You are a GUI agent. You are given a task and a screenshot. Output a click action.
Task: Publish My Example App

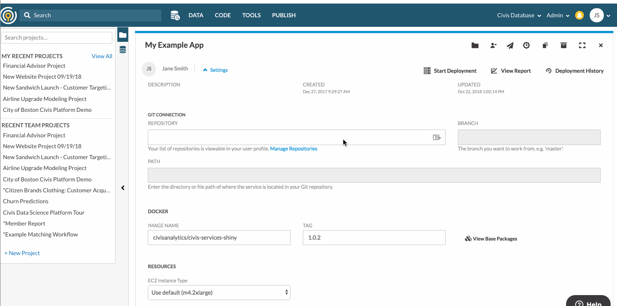point(510,45)
